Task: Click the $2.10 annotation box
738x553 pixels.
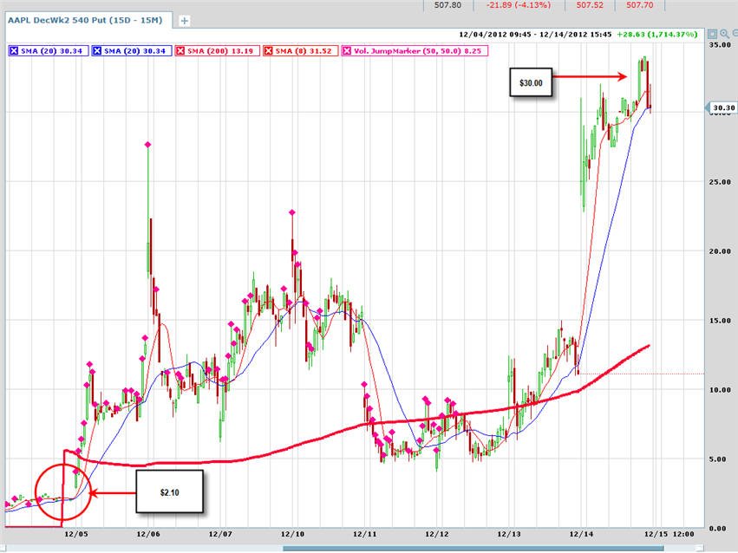Action: 169,491
